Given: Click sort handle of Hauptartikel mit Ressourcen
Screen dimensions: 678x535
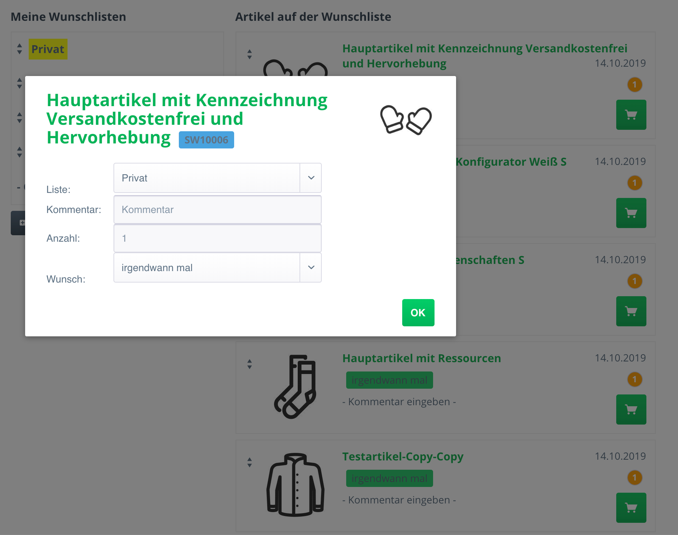Looking at the screenshot, I should pyautogui.click(x=250, y=364).
